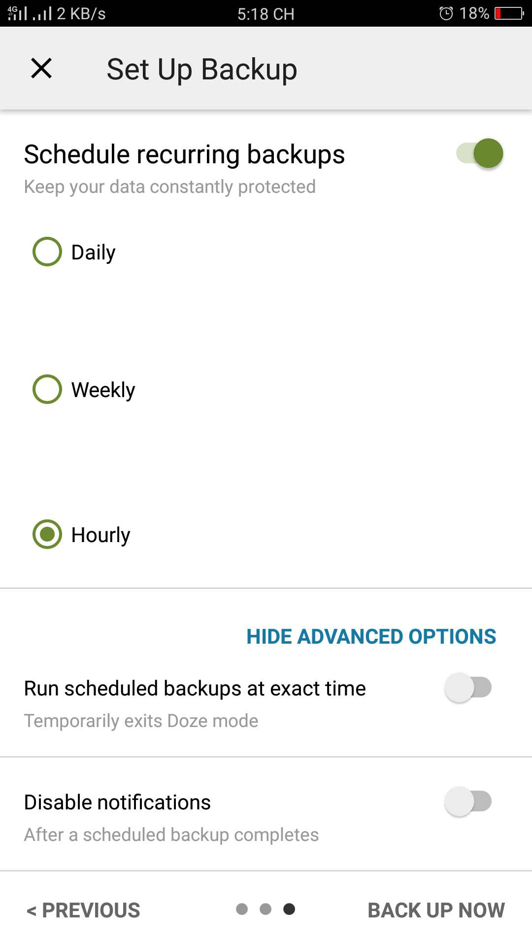Viewport: 532px width, 947px height.
Task: Collapse with Hide Advanced Options
Action: 371,636
